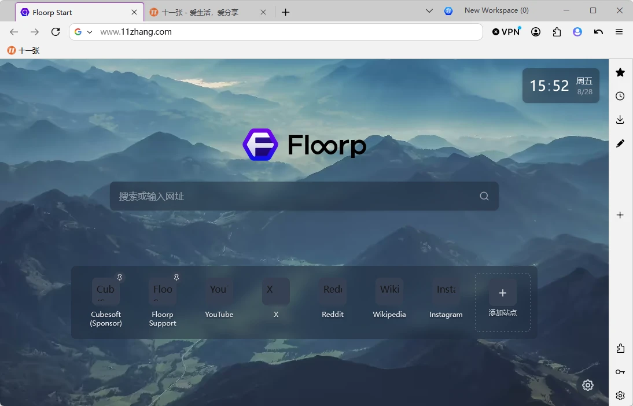The height and width of the screenshot is (406, 633).
Task: Open the X shortcut tile
Action: coord(276,298)
